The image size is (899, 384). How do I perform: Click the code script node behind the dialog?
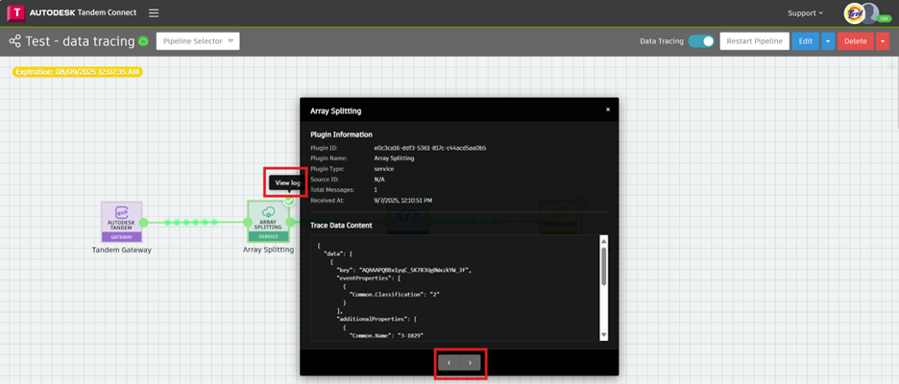408,218
